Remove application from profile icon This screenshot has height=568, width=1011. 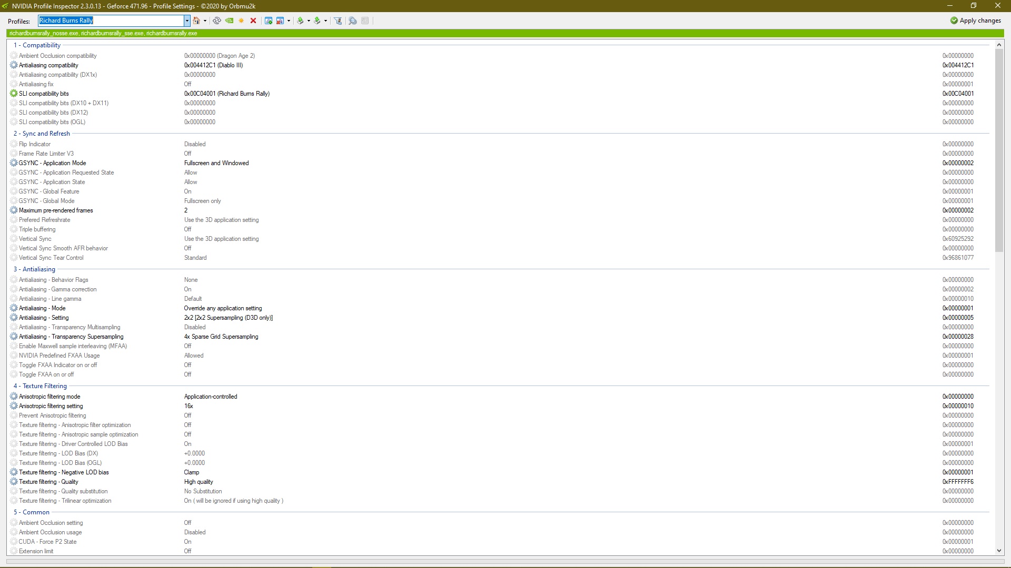280,21
